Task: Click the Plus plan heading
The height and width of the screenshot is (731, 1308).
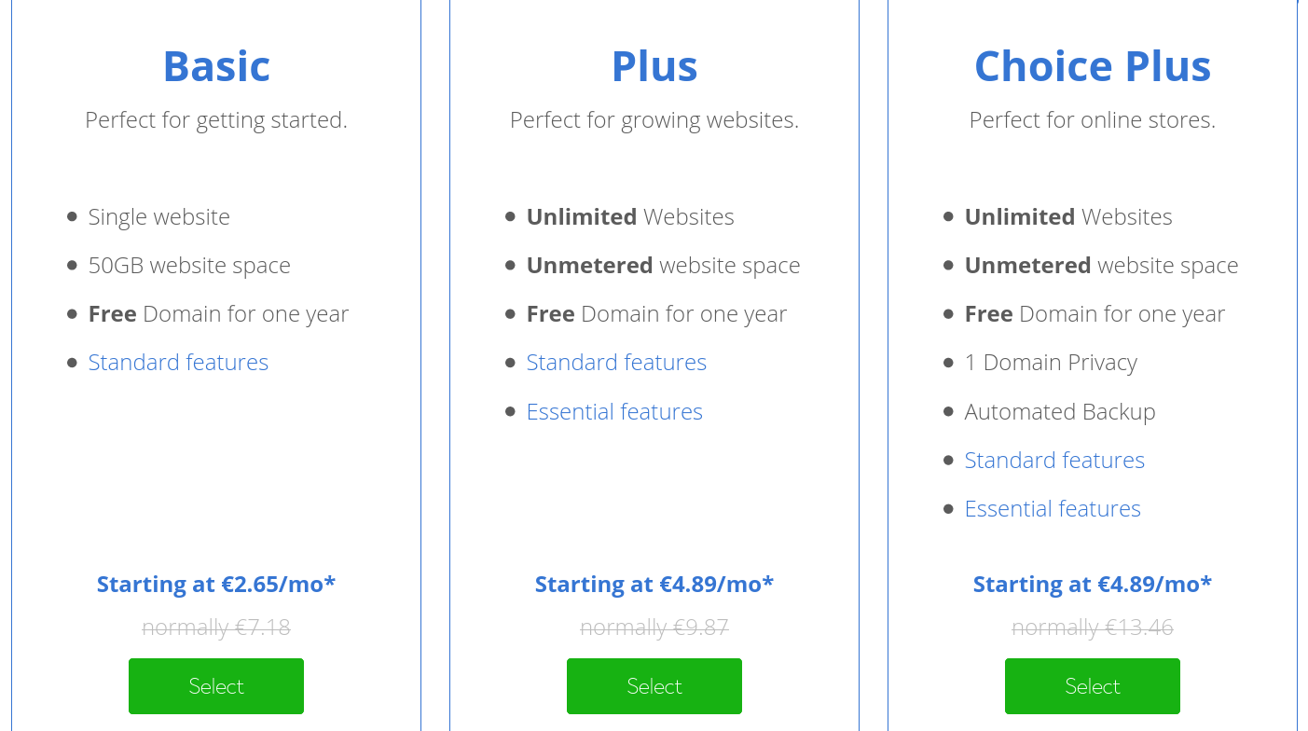Action: (654, 66)
